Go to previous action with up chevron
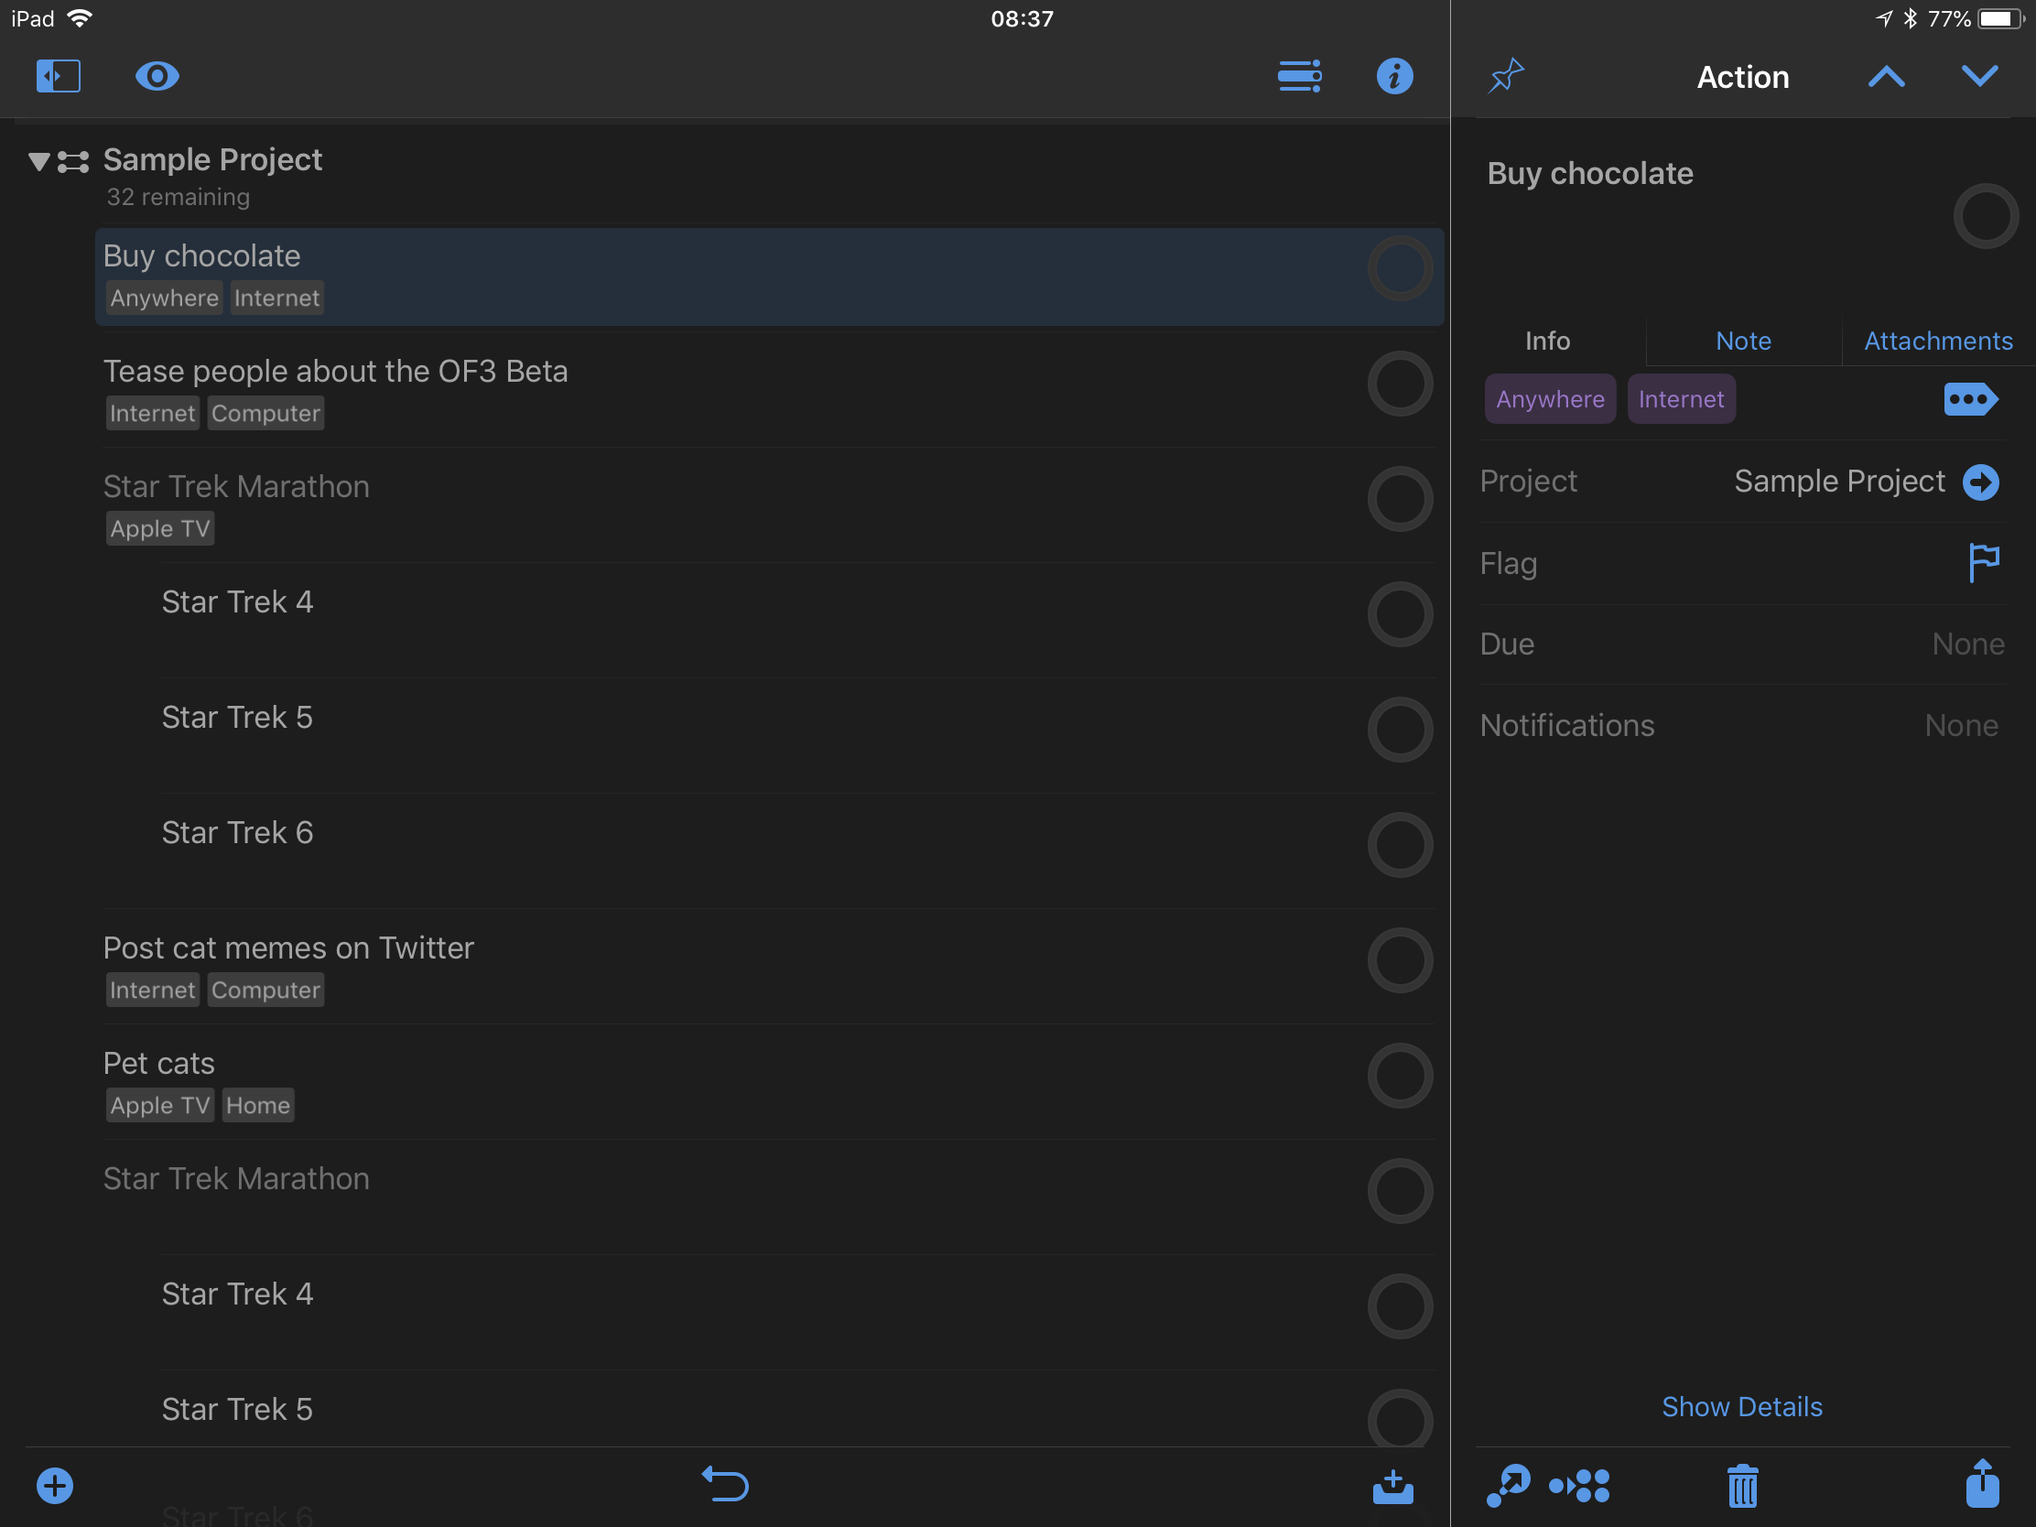 (1886, 76)
